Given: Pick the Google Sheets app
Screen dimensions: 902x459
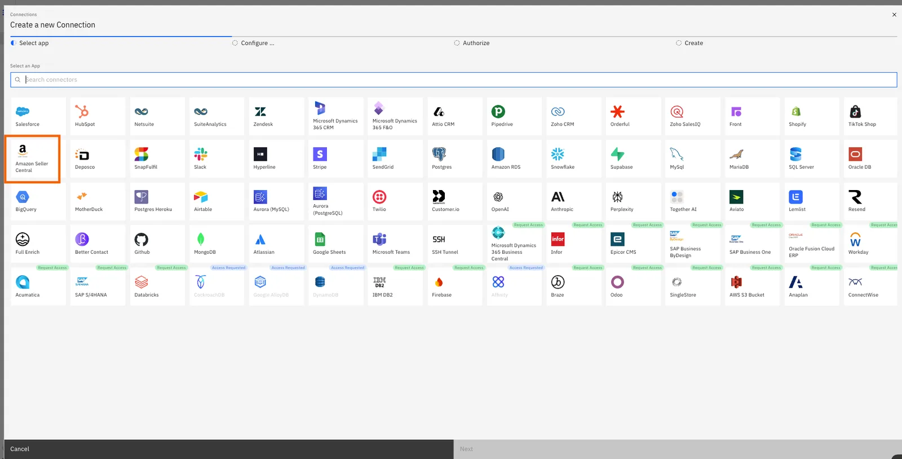Looking at the screenshot, I should pos(335,244).
